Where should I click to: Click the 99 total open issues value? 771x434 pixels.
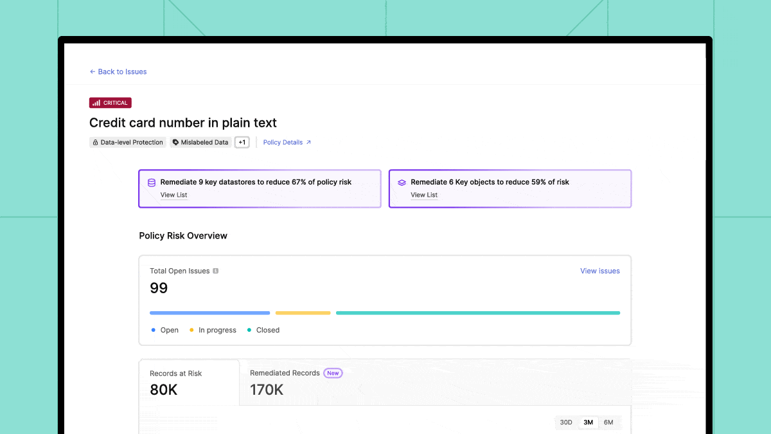[159, 288]
